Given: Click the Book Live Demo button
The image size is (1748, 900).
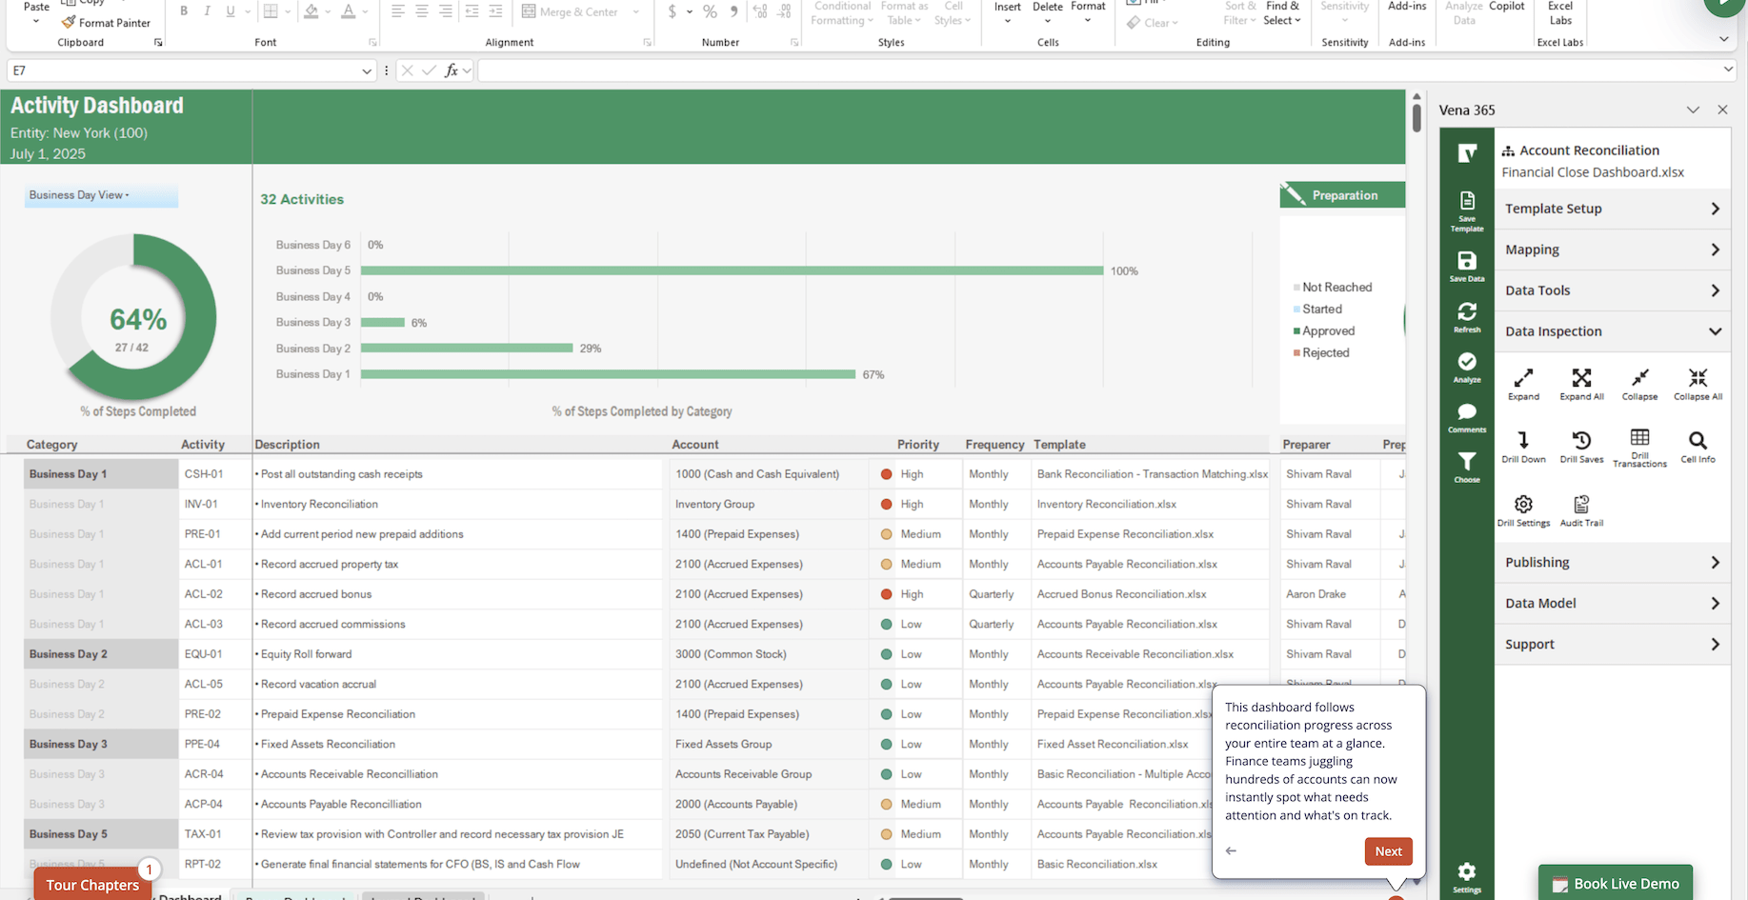Looking at the screenshot, I should click(x=1616, y=884).
